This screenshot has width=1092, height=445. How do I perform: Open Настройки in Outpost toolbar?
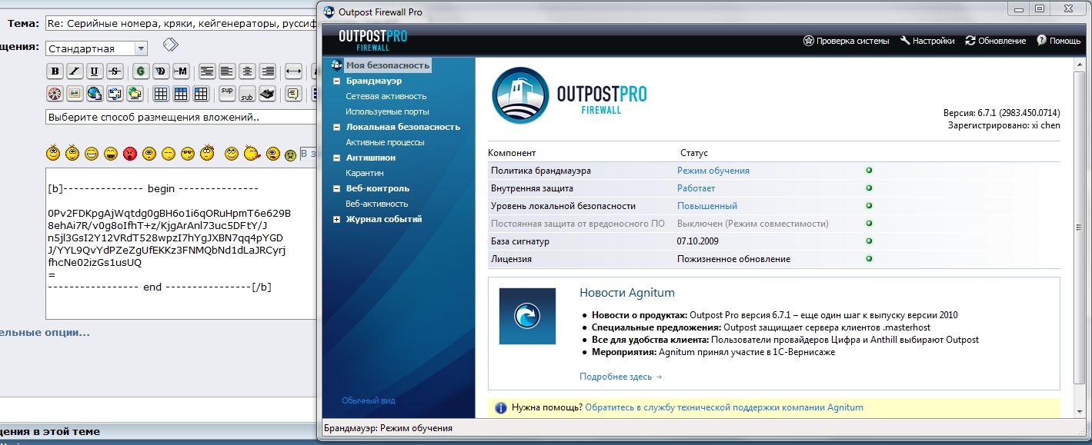click(927, 41)
